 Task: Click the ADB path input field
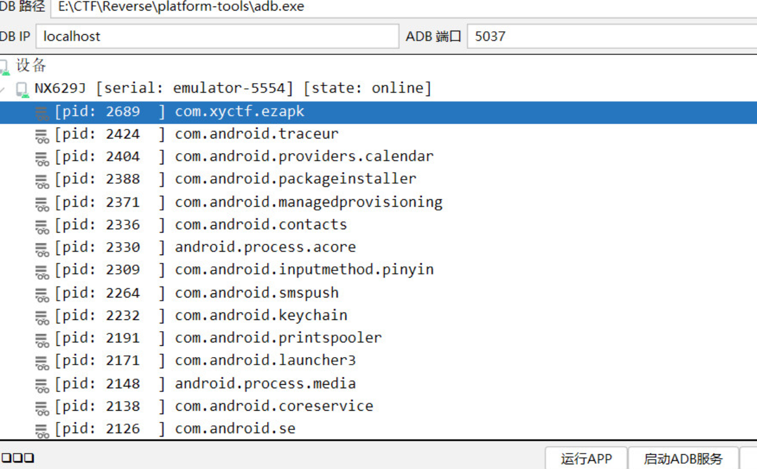[x=401, y=7]
